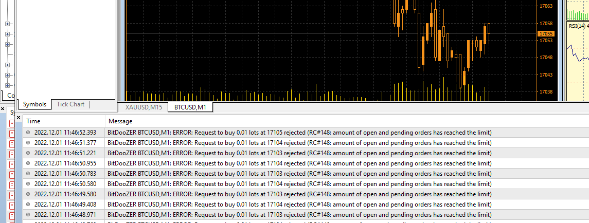Select the timestamp 2022.12.01 11:46:49.408

click(x=65, y=205)
